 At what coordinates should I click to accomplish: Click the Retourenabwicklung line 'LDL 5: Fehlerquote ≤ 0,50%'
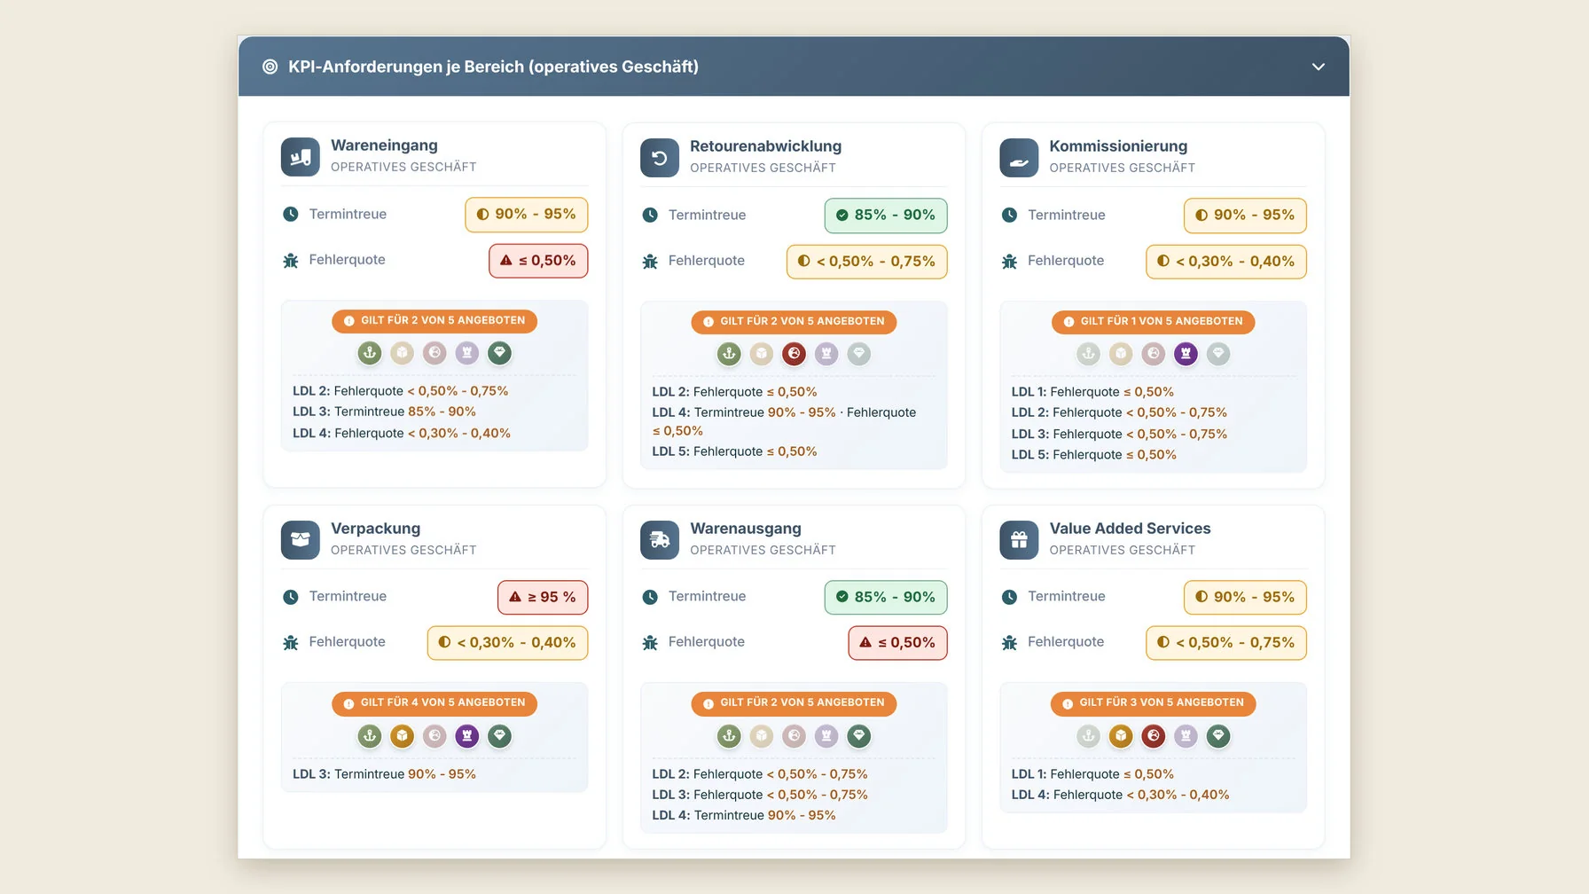(x=734, y=451)
